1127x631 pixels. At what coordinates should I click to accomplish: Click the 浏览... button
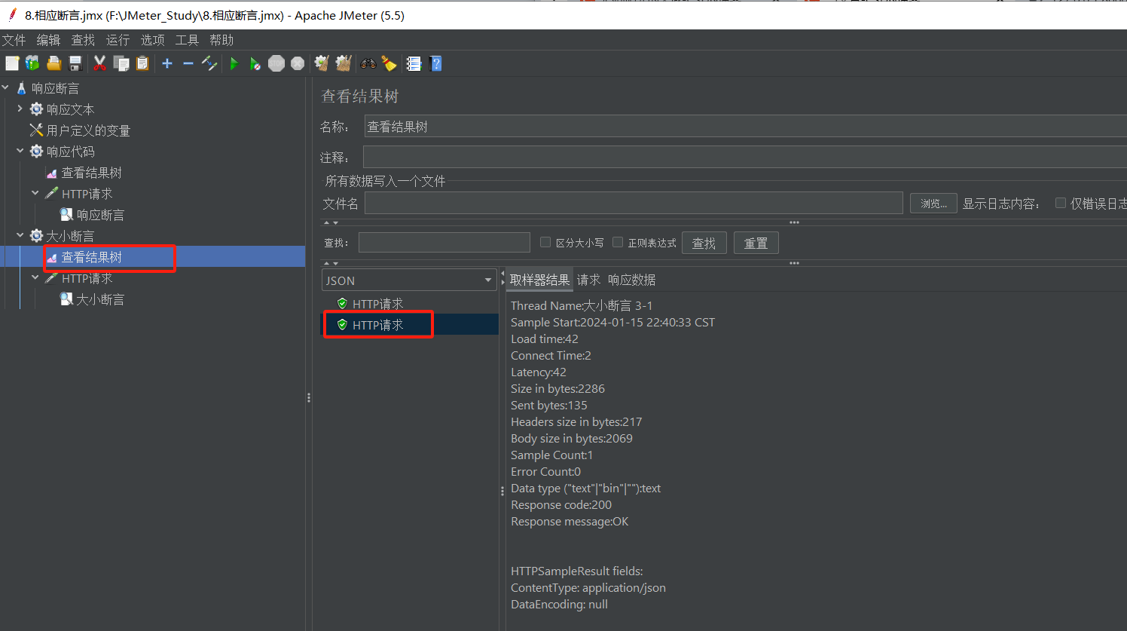point(933,204)
